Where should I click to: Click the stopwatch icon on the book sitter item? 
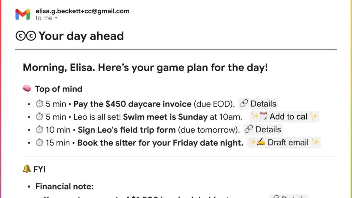39,143
